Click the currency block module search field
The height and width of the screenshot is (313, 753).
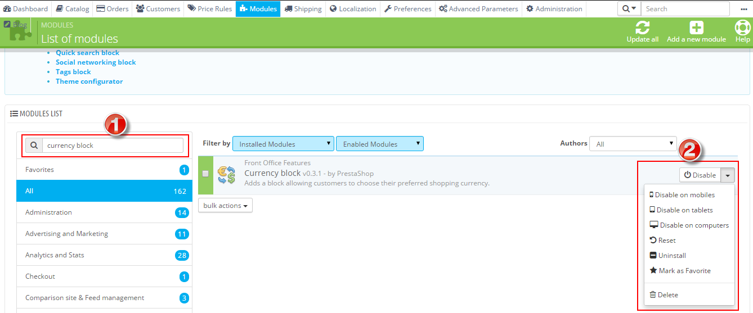coord(113,146)
